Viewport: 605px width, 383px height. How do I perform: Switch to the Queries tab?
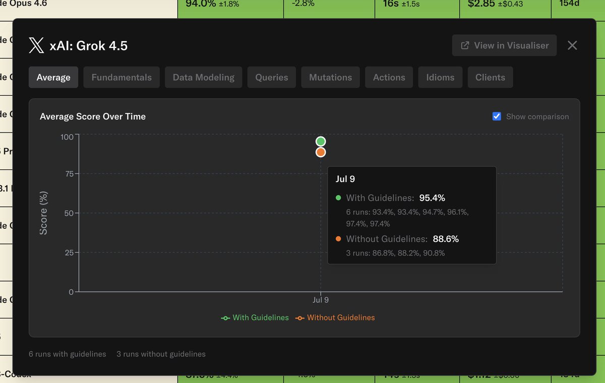pos(272,77)
